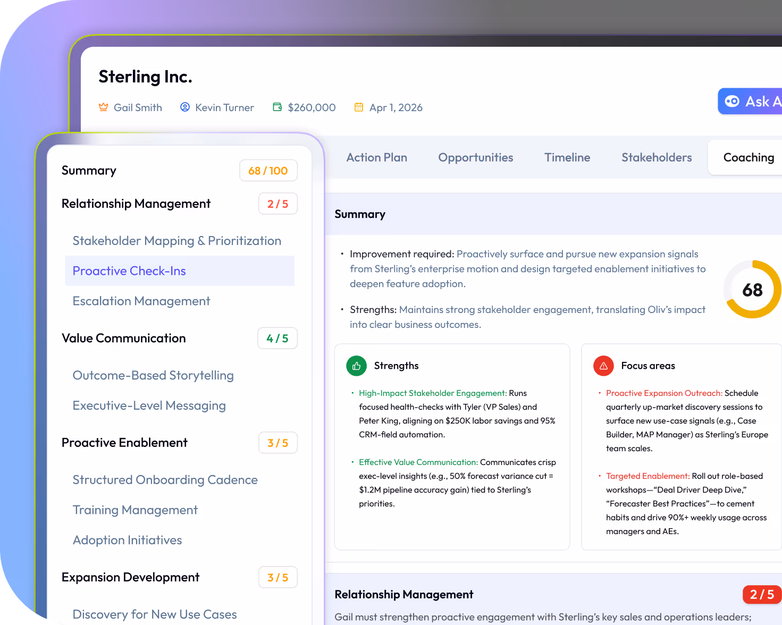Go to the Stakeholders tab
Image resolution: width=782 pixels, height=625 pixels.
coord(657,157)
